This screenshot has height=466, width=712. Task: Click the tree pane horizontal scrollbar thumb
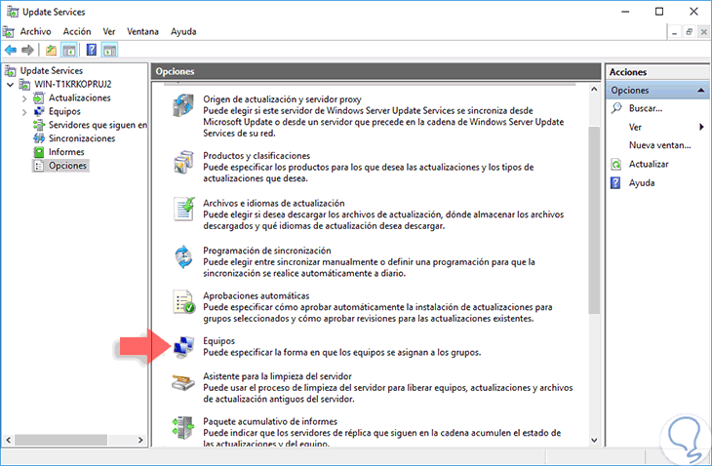pos(60,440)
